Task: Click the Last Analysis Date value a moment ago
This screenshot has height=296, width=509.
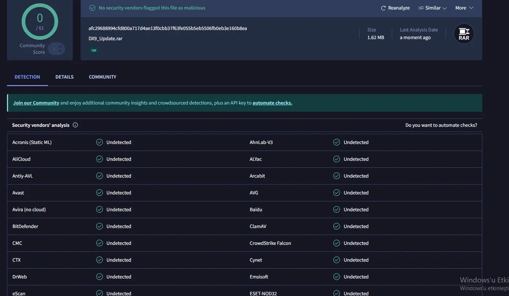Action: [x=415, y=38]
